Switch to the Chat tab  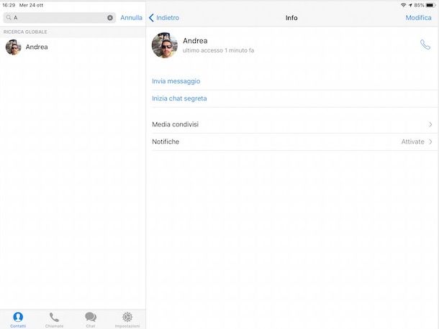91,320
